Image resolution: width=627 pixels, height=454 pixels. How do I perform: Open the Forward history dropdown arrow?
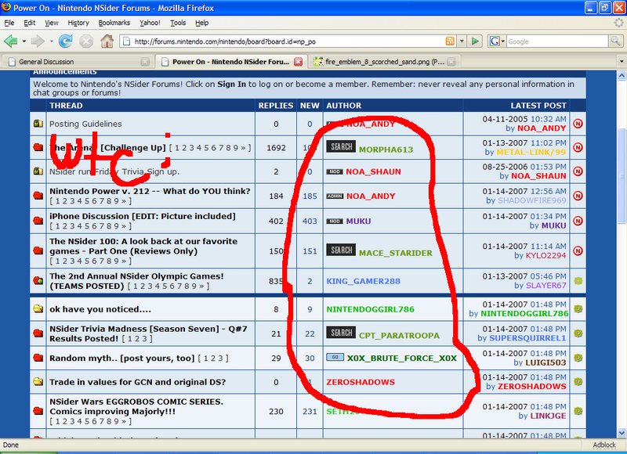(x=51, y=41)
